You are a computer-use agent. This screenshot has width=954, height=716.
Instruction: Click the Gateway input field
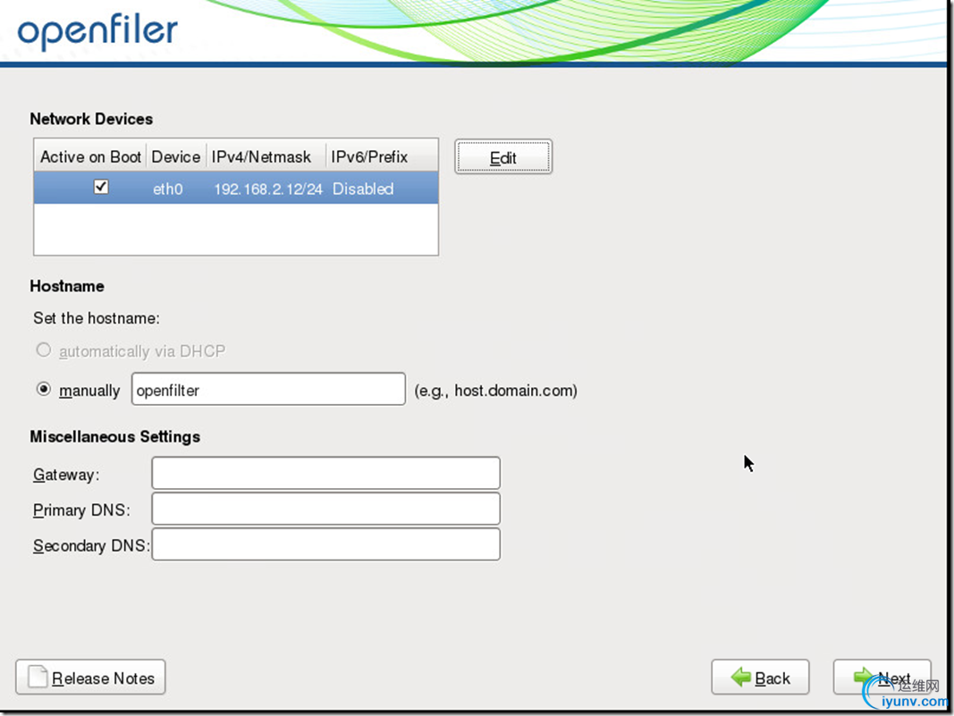[x=325, y=473]
